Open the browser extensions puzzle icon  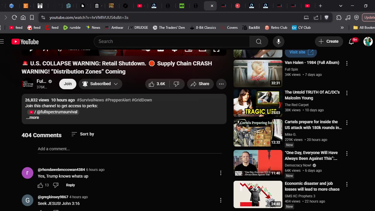tap(339, 18)
